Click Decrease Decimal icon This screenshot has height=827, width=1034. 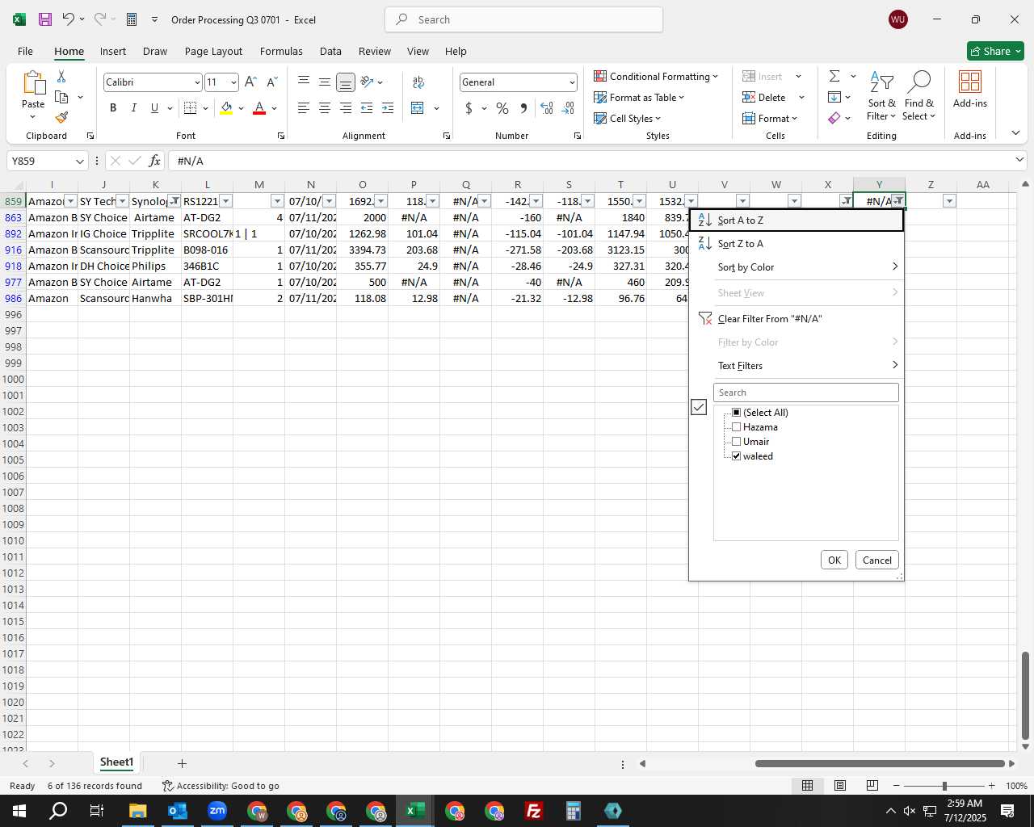point(568,108)
